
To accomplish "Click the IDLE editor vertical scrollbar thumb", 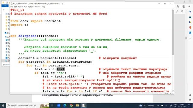I will click(x=173, y=32).
